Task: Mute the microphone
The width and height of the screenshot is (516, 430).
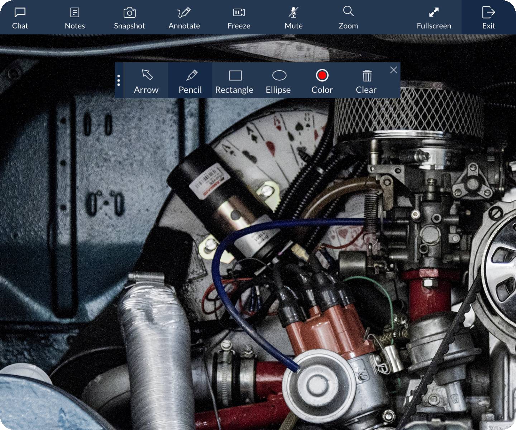Action: click(293, 18)
